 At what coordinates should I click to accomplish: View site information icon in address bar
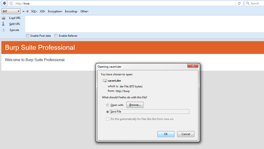click(x=11, y=3)
